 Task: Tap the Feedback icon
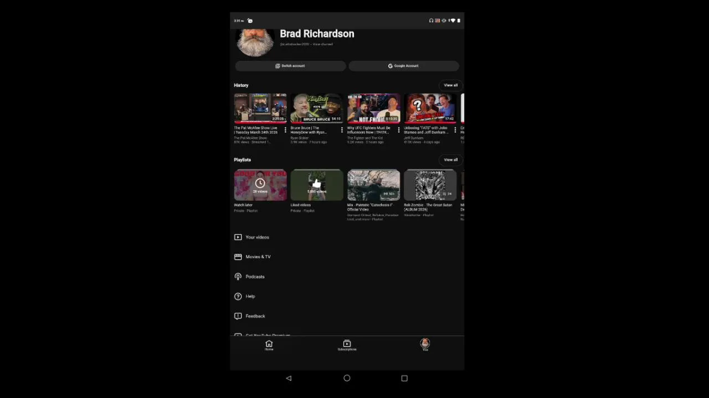tap(238, 316)
